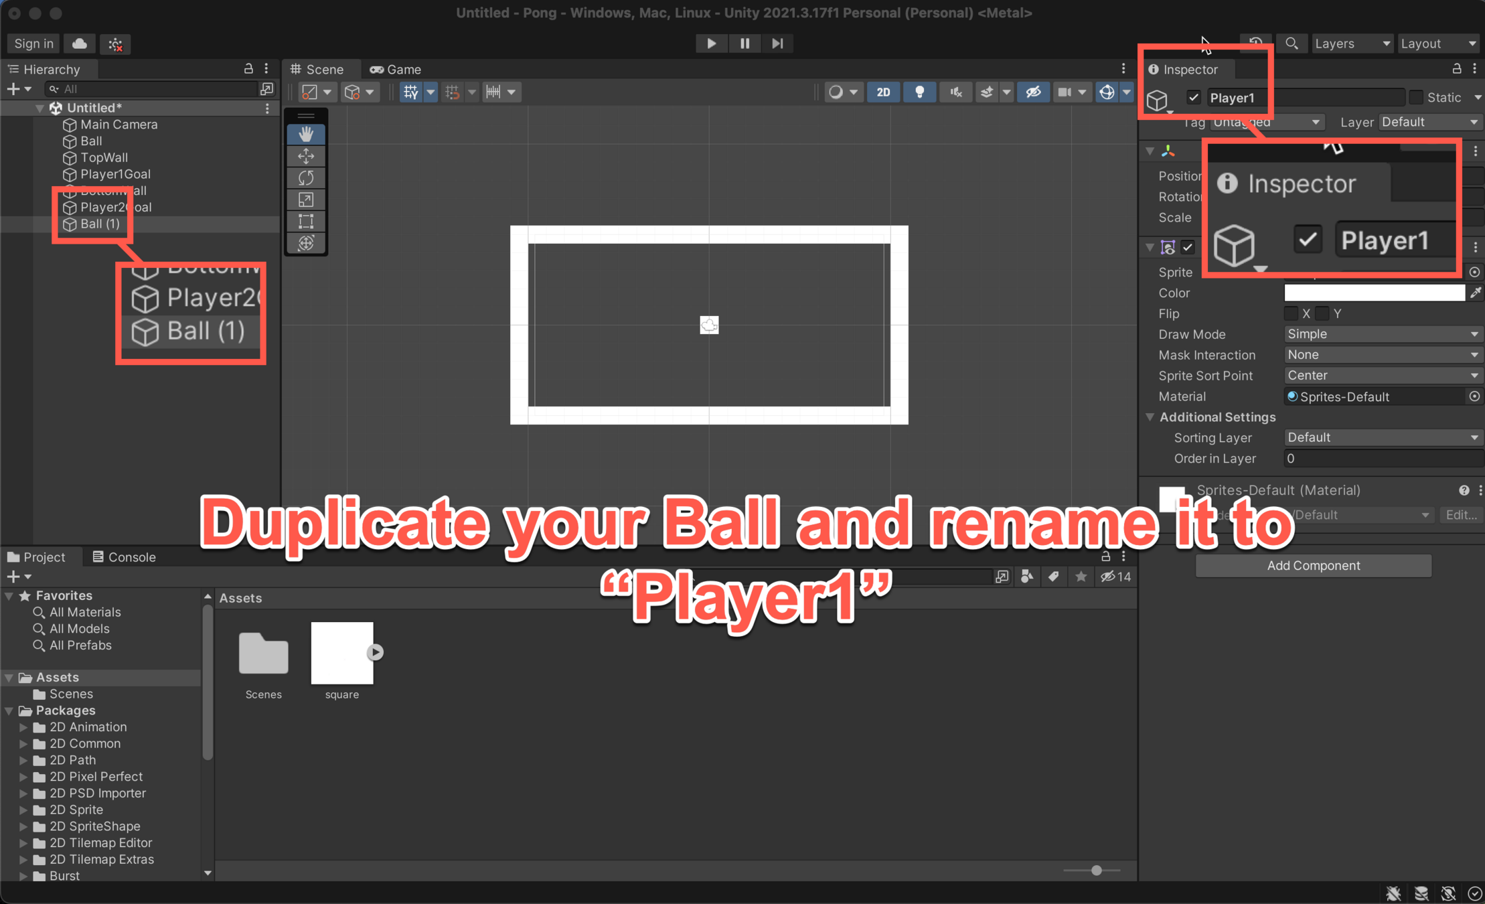
Task: Click the eyedropper next to the Color field
Action: (x=1475, y=293)
